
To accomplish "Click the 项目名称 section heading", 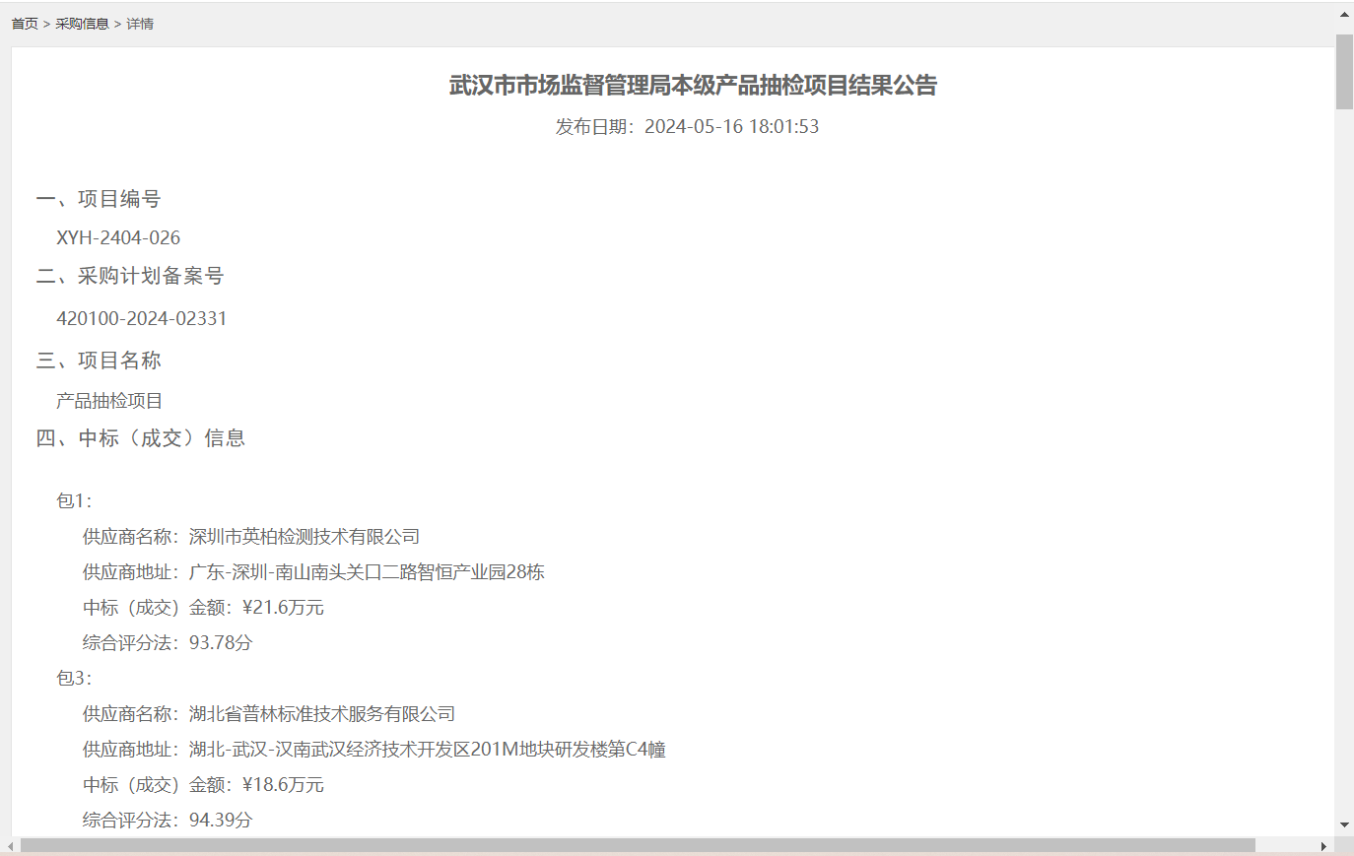I will tap(101, 360).
